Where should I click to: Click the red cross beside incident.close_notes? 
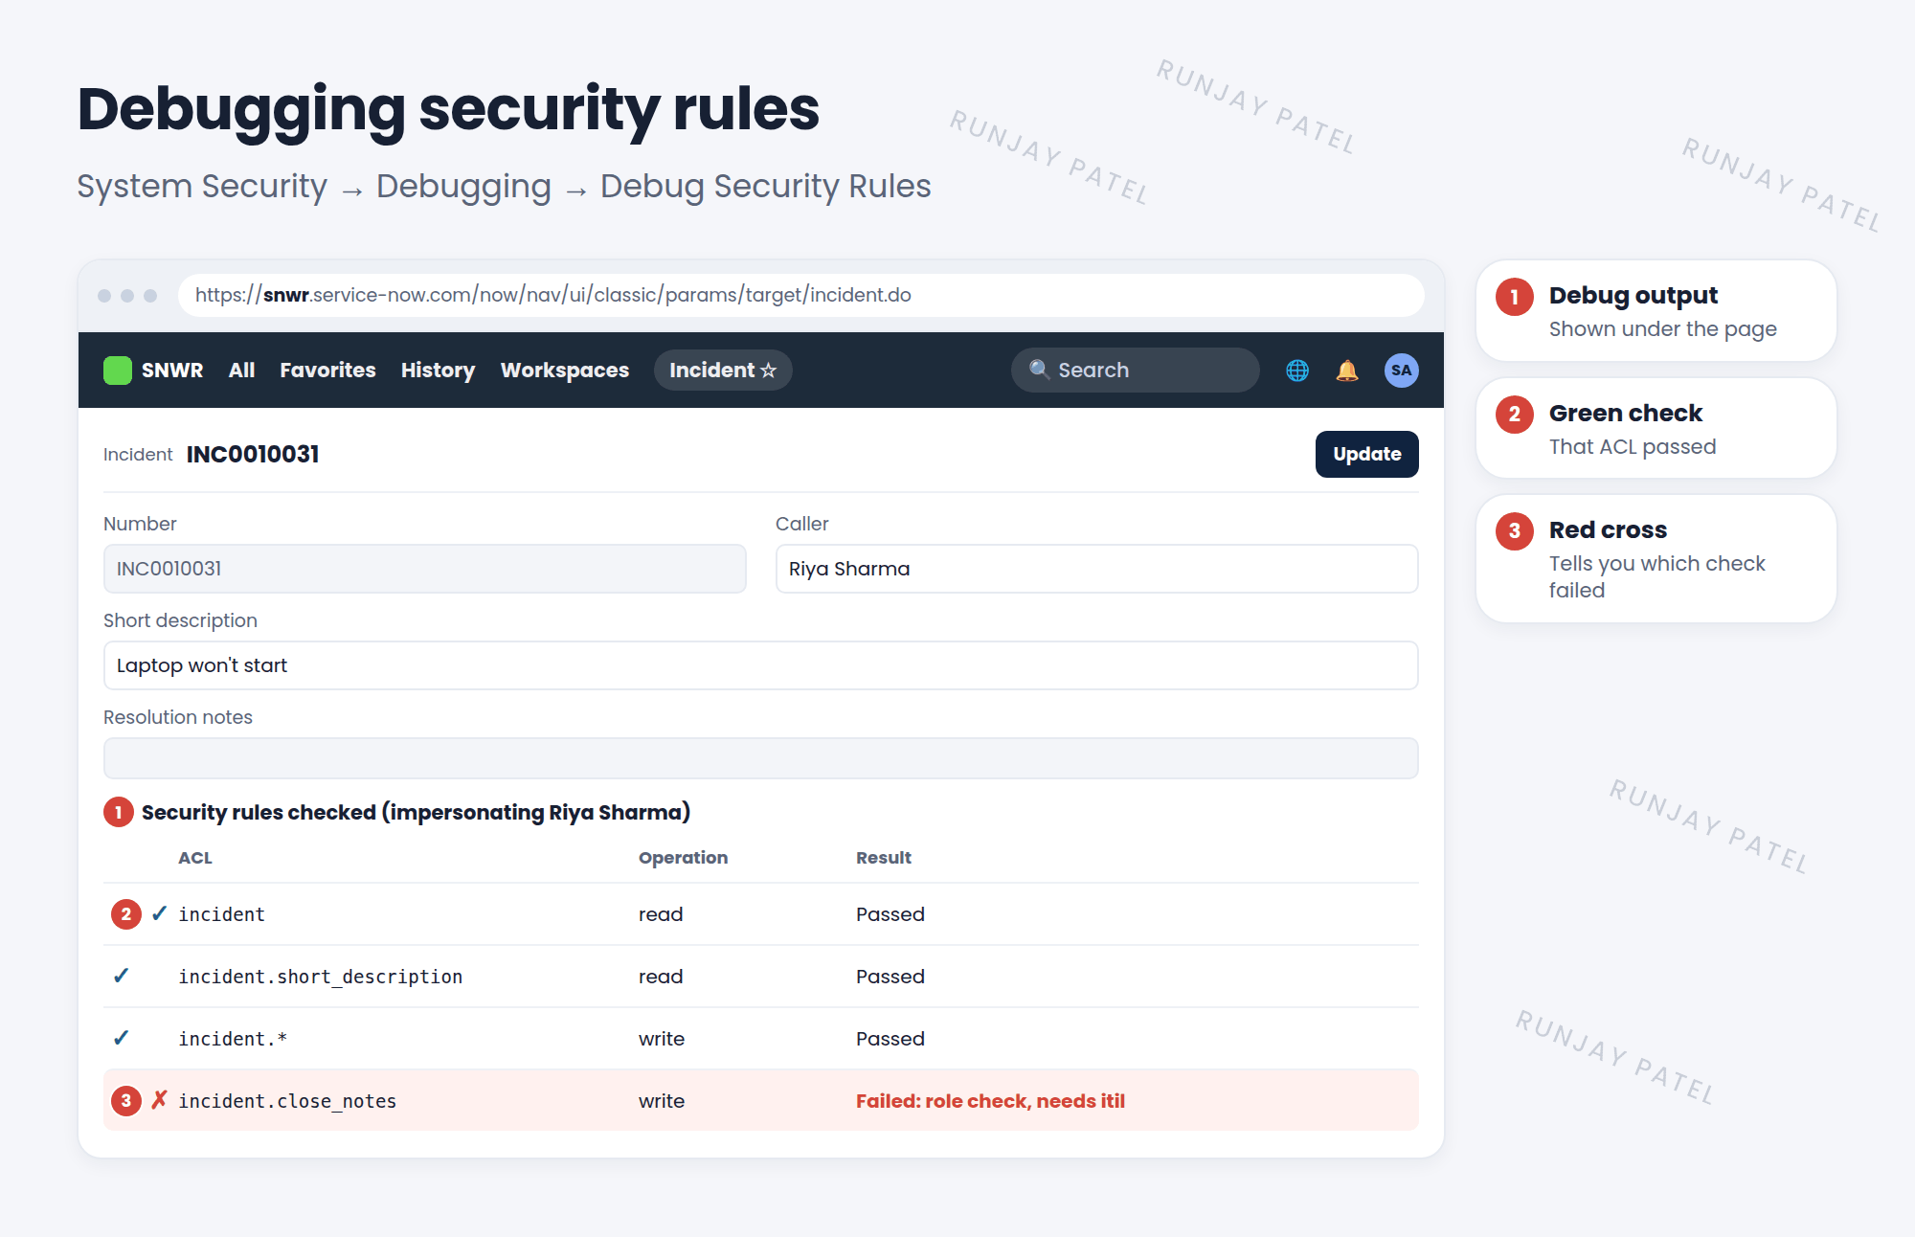[160, 1100]
